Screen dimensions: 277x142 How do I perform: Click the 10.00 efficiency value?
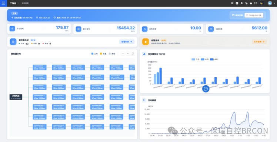tap(196, 28)
